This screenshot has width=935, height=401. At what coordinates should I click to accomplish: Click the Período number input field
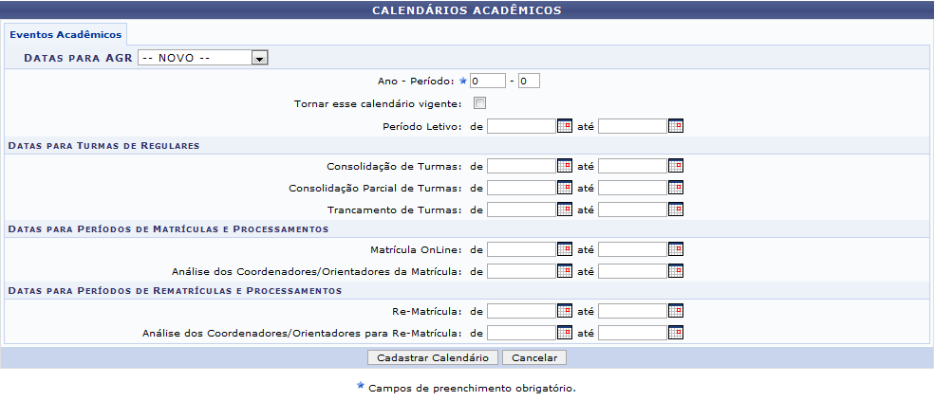(x=529, y=82)
